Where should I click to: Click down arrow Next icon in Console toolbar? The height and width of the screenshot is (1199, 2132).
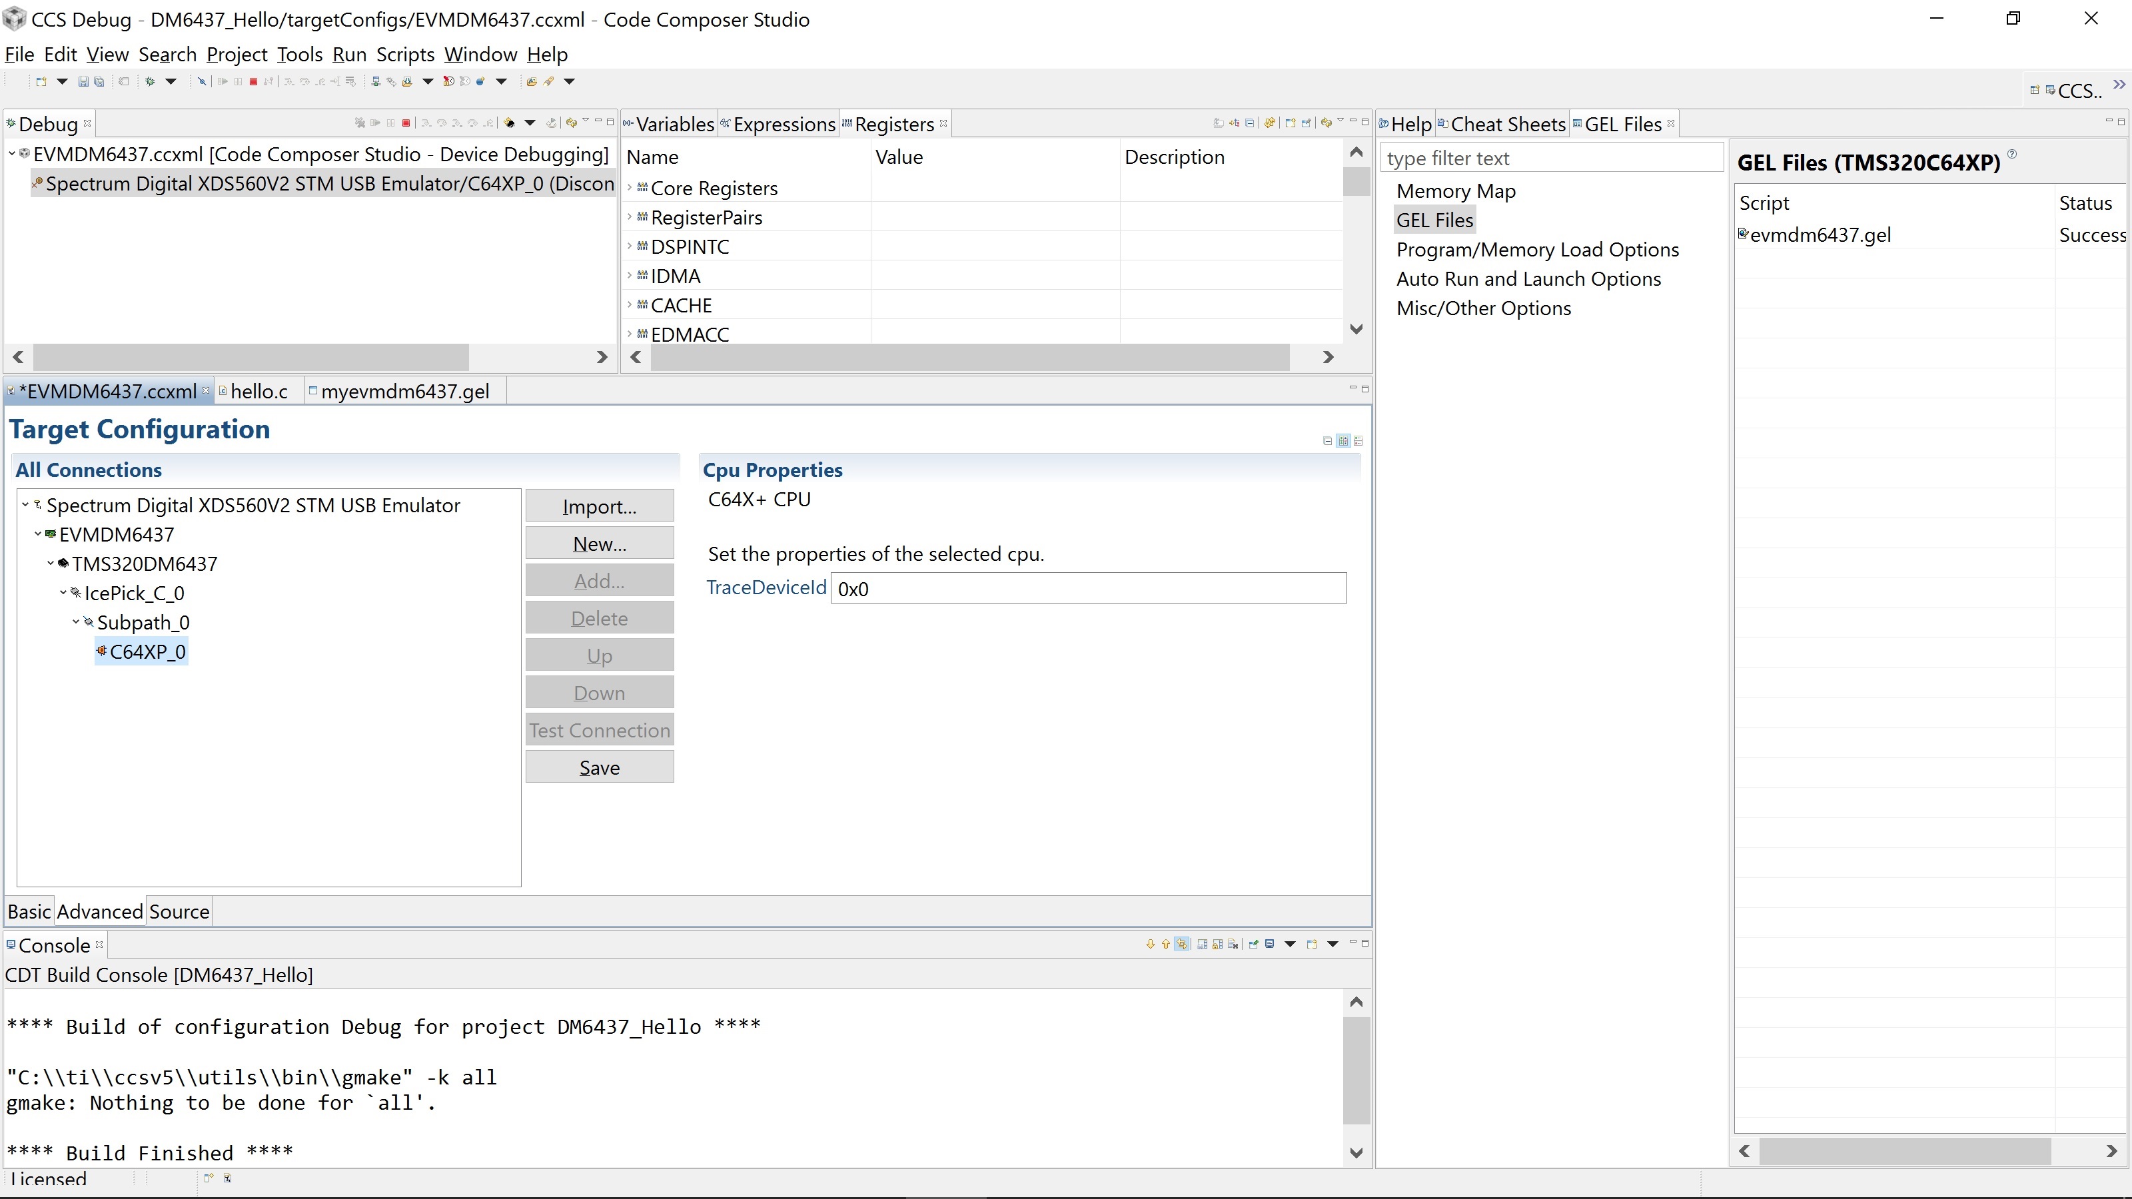1151,944
